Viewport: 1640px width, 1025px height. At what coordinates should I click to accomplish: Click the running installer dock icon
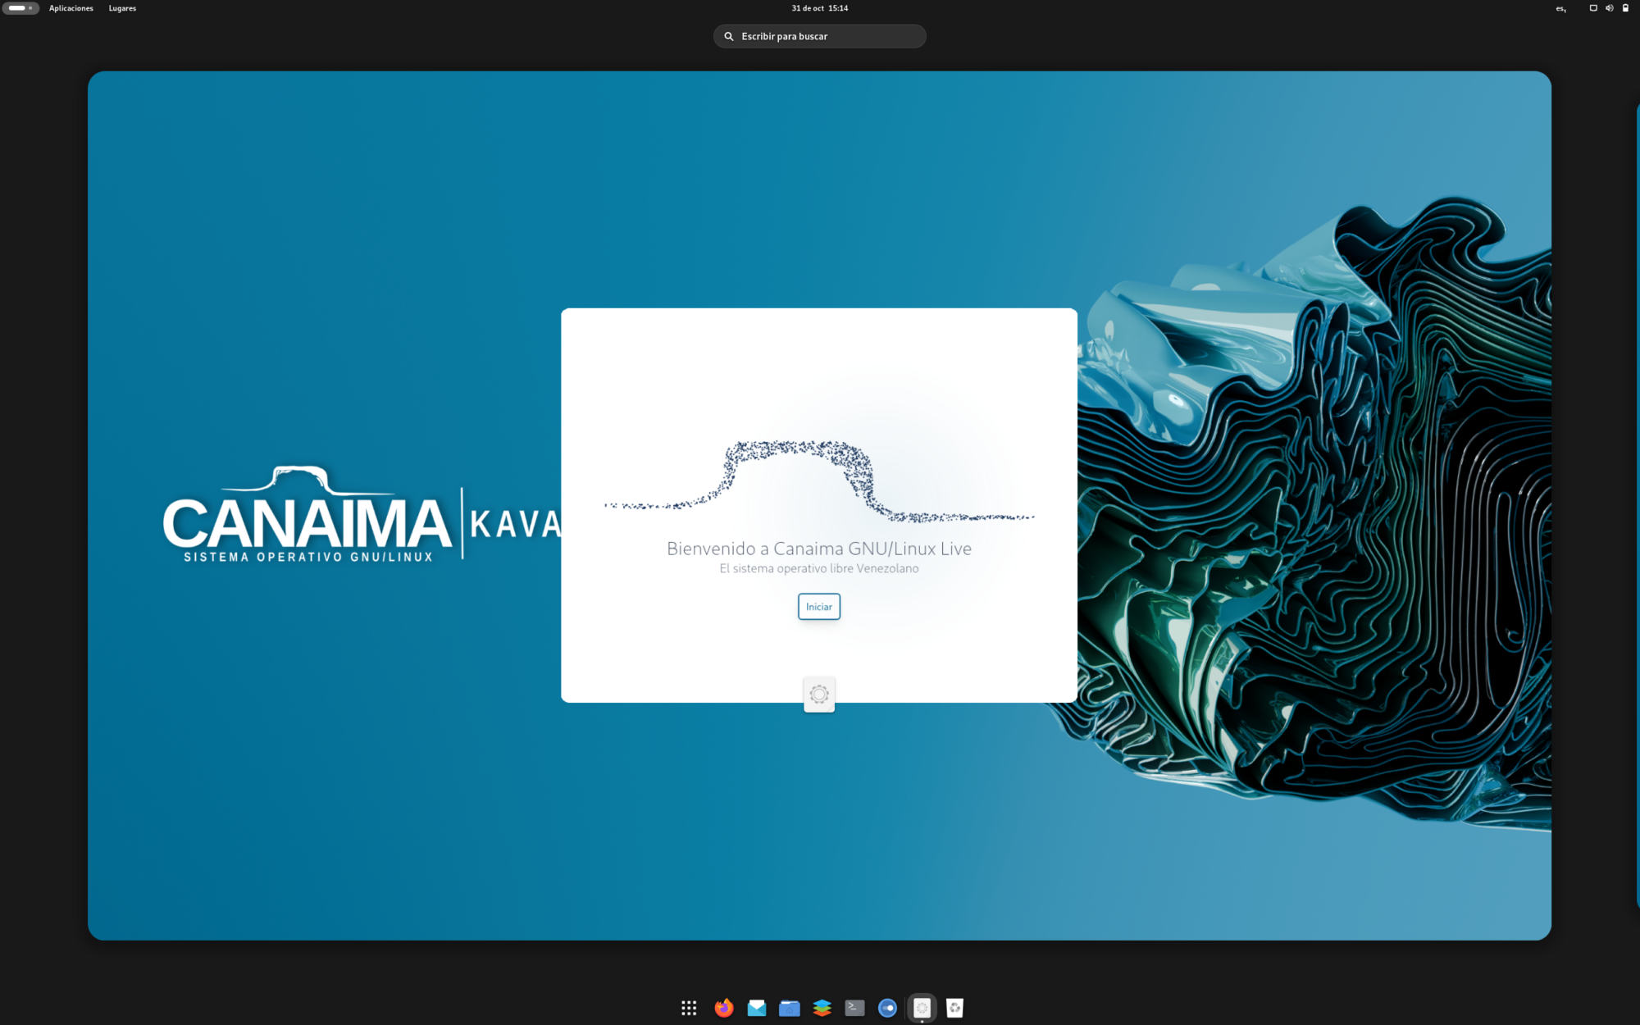coord(922,1008)
